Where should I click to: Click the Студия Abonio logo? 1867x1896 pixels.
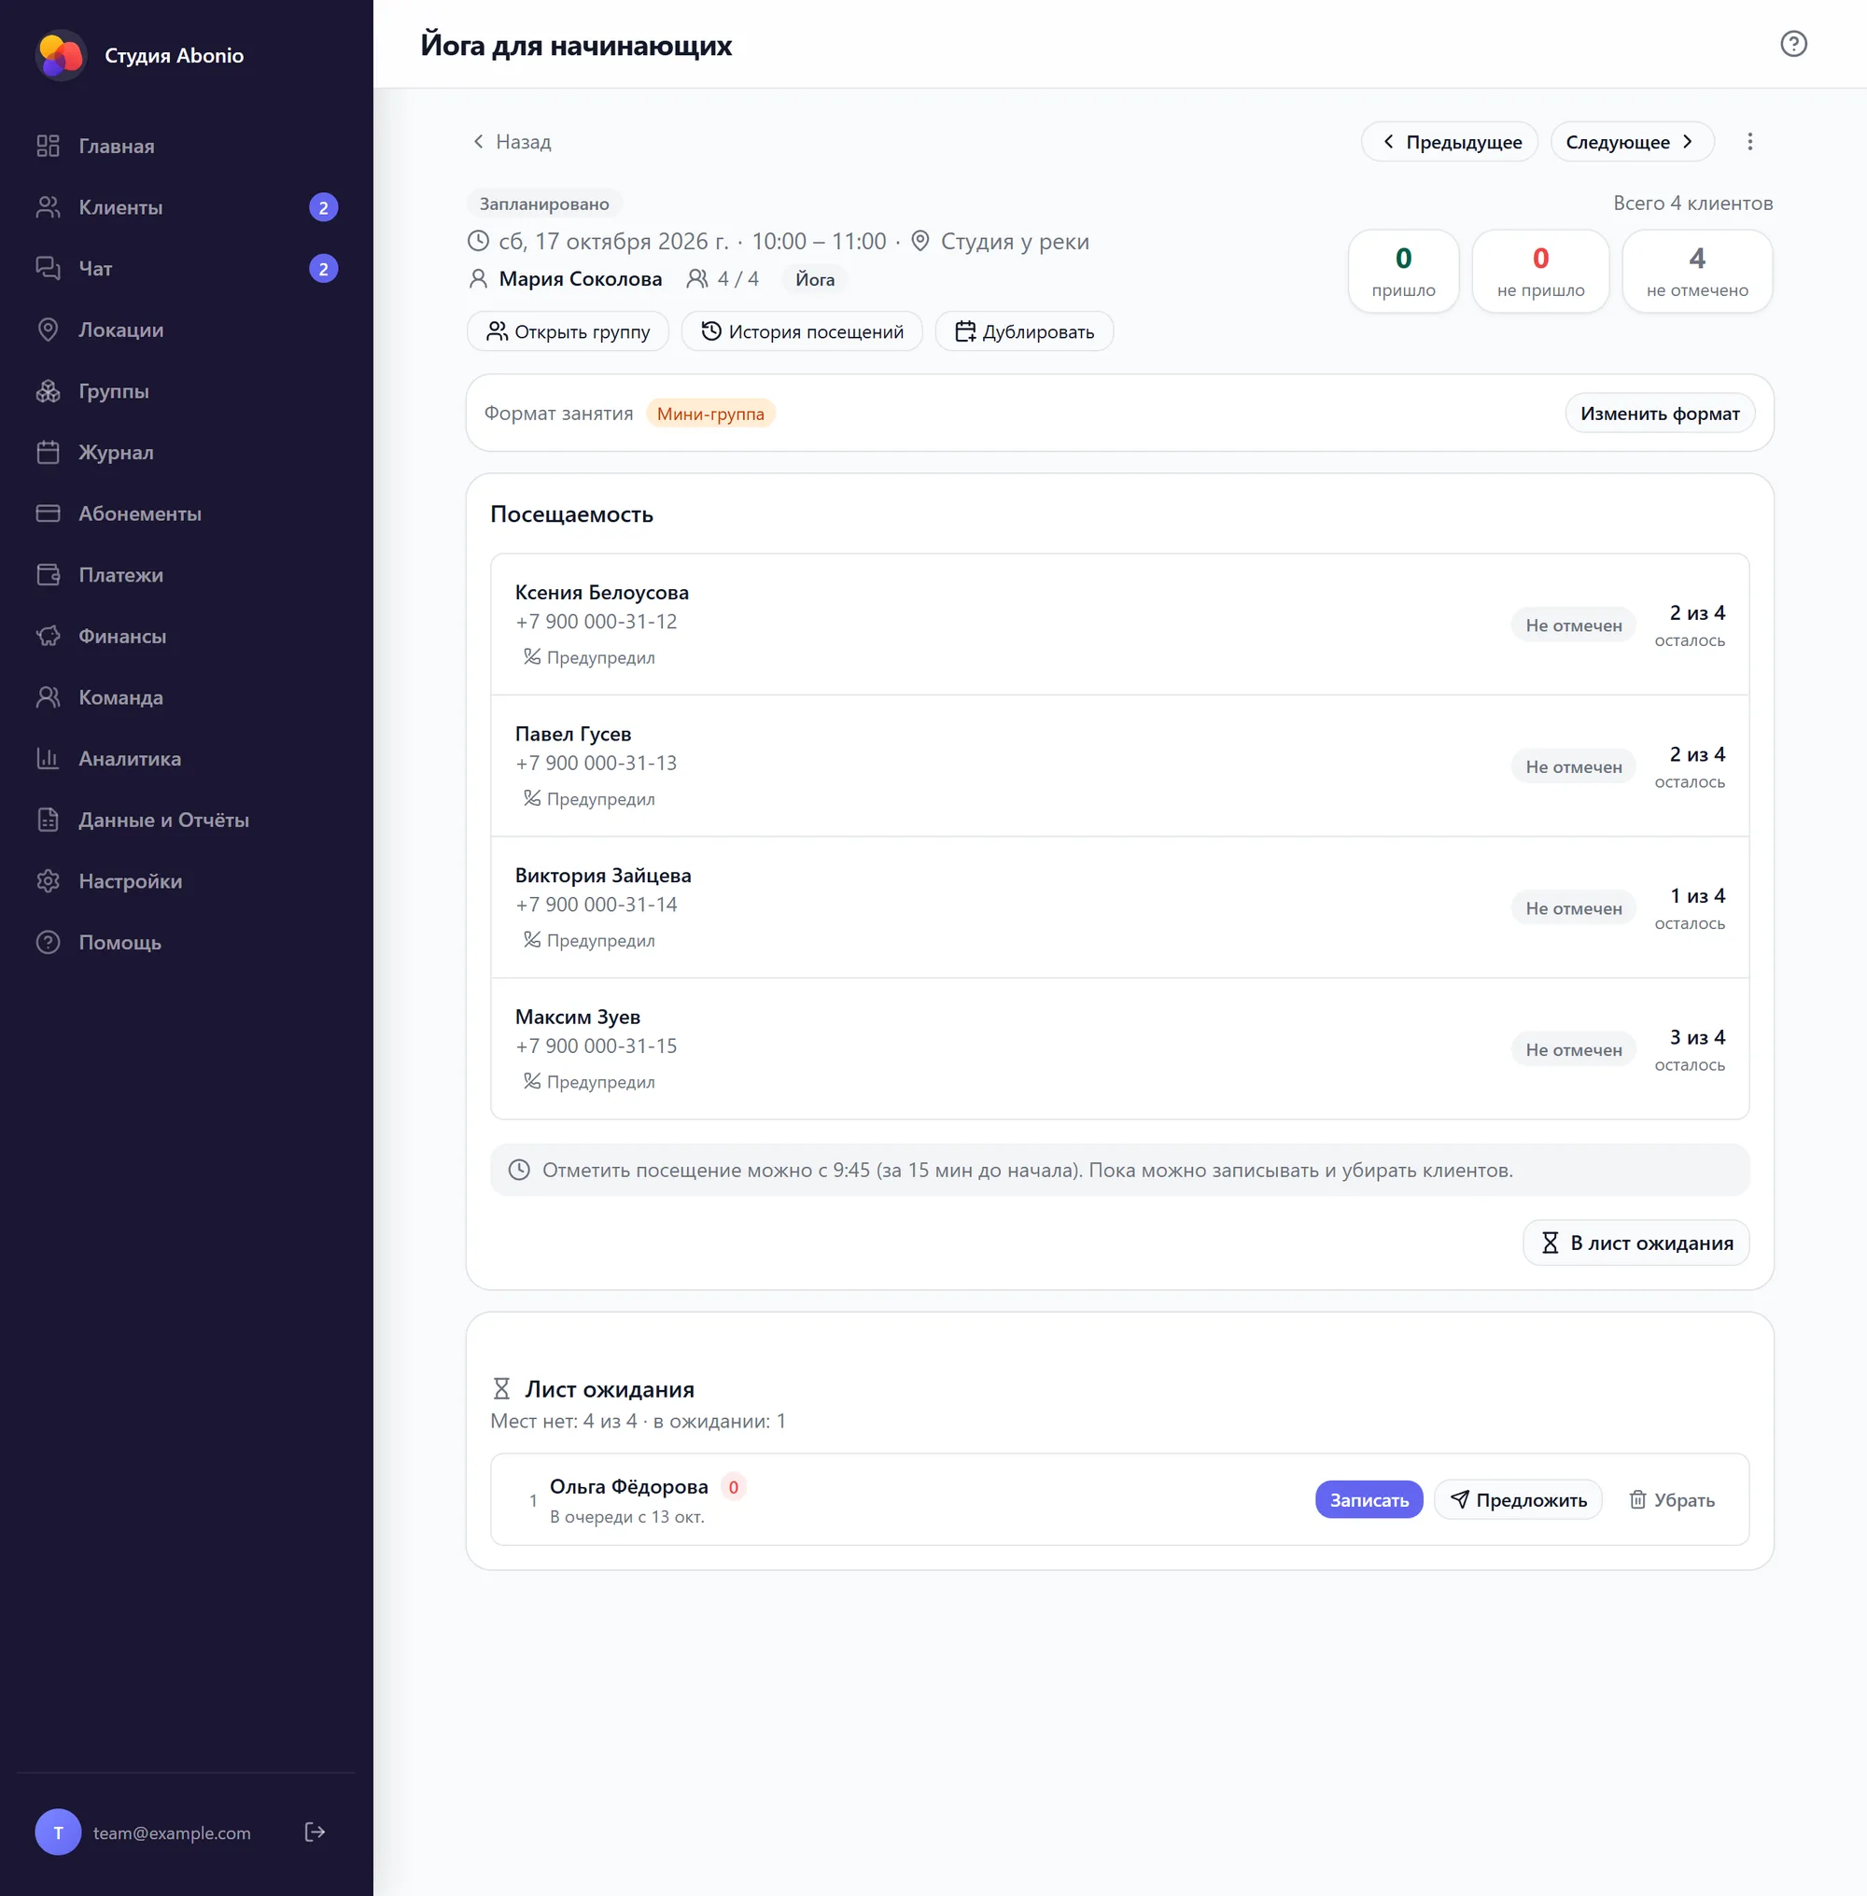click(x=61, y=56)
